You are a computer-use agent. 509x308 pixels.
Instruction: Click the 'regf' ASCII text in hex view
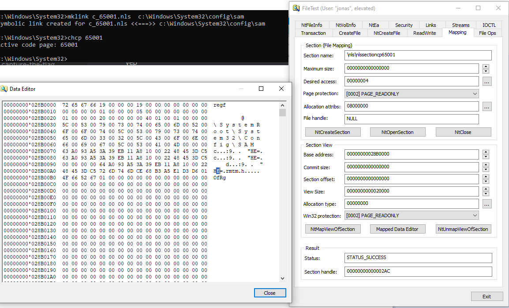pyautogui.click(x=220, y=105)
